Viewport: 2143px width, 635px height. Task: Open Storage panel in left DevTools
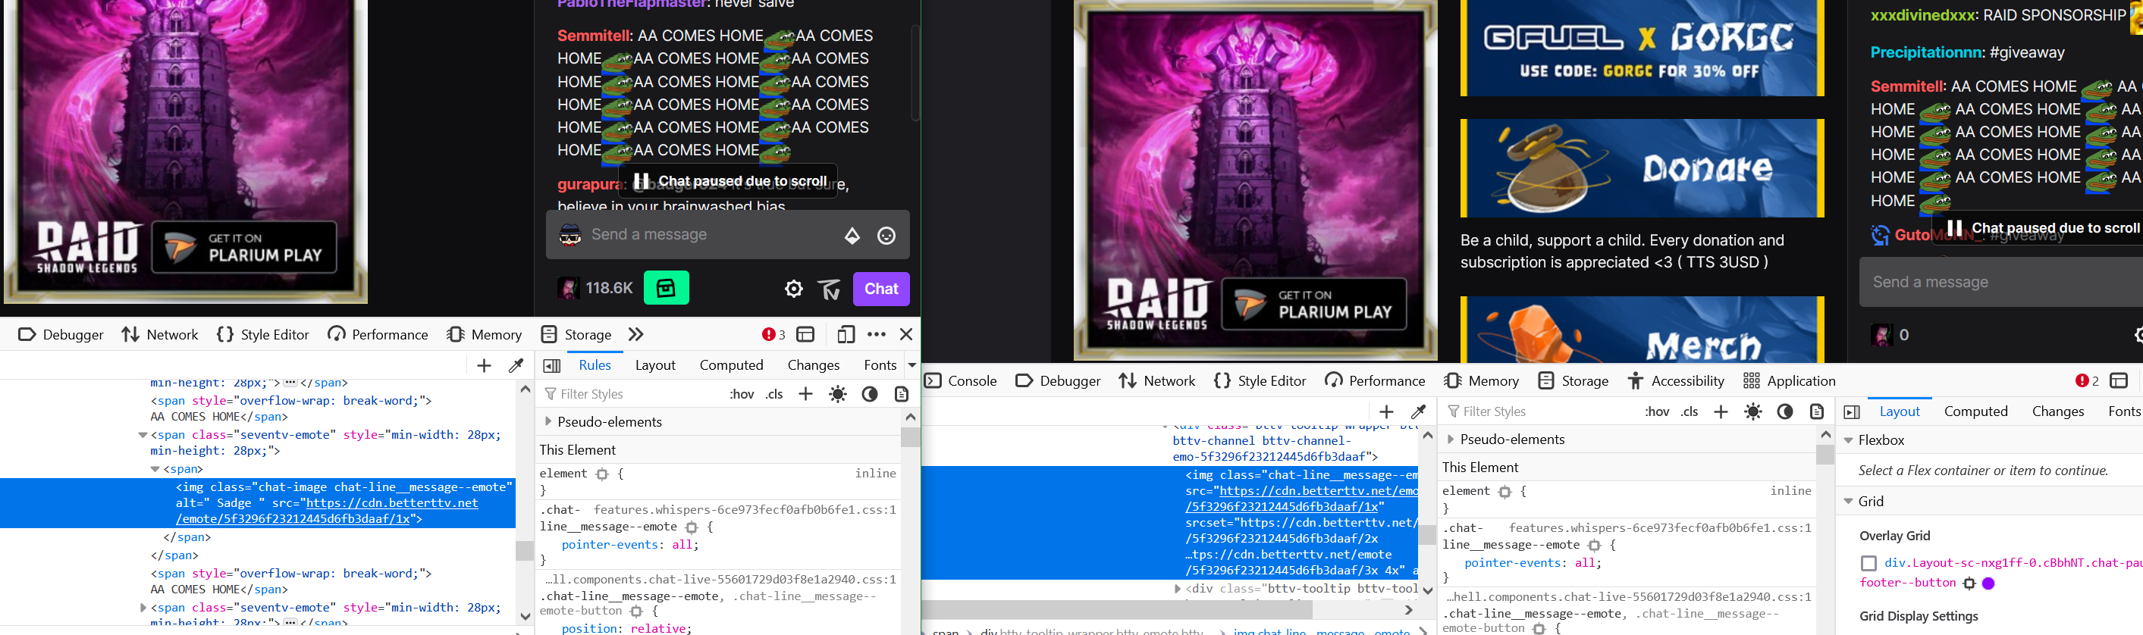click(576, 334)
